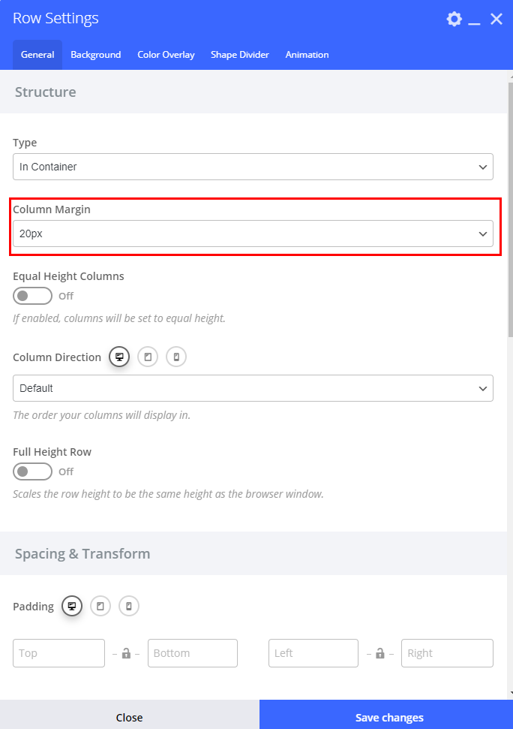Viewport: 513px width, 729px height.
Task: Click the lock between Left and Right padding
Action: tap(380, 653)
